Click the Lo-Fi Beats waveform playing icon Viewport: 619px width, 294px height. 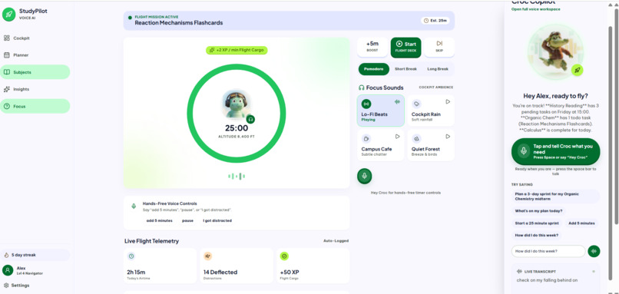coord(397,102)
